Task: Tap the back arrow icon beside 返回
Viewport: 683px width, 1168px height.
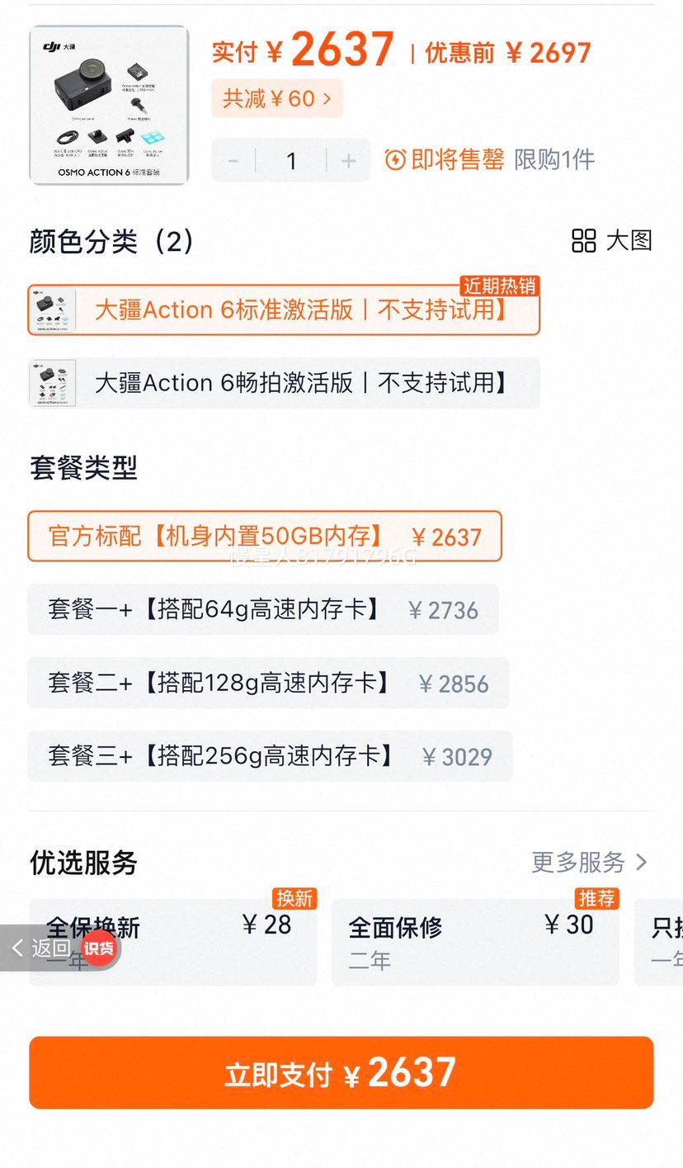Action: pyautogui.click(x=18, y=948)
